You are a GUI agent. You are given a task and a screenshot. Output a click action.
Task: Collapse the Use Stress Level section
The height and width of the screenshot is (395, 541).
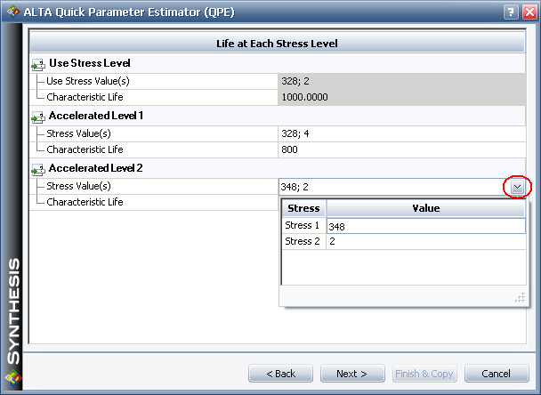click(x=89, y=64)
